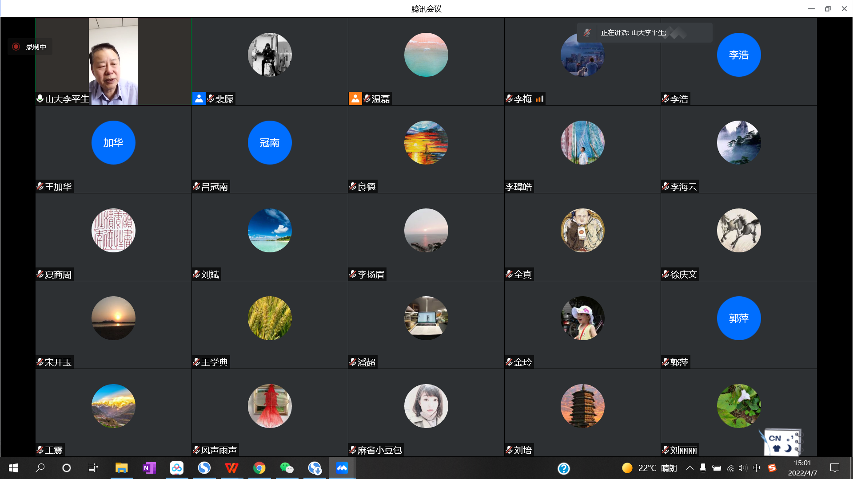The image size is (853, 479).
Task: Click muted mic icon next to 李浩
Action: (x=665, y=98)
